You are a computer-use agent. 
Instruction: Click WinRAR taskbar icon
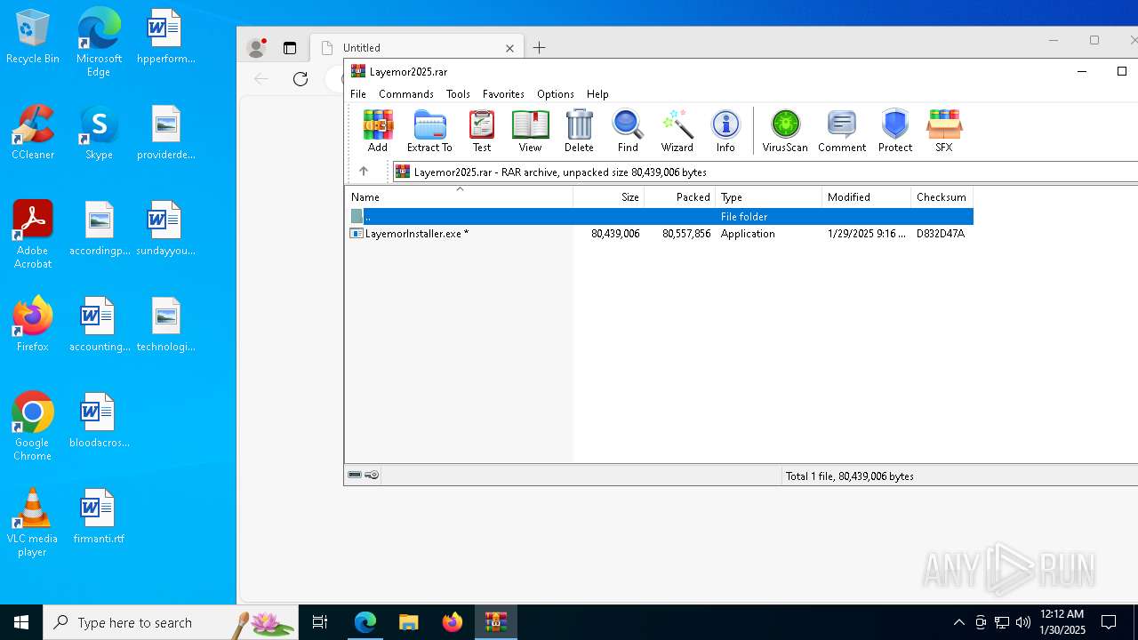[496, 622]
